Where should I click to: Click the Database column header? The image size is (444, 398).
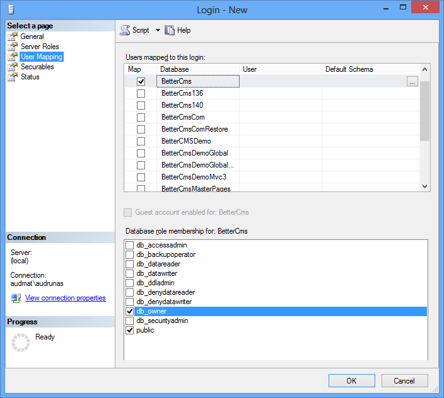198,69
